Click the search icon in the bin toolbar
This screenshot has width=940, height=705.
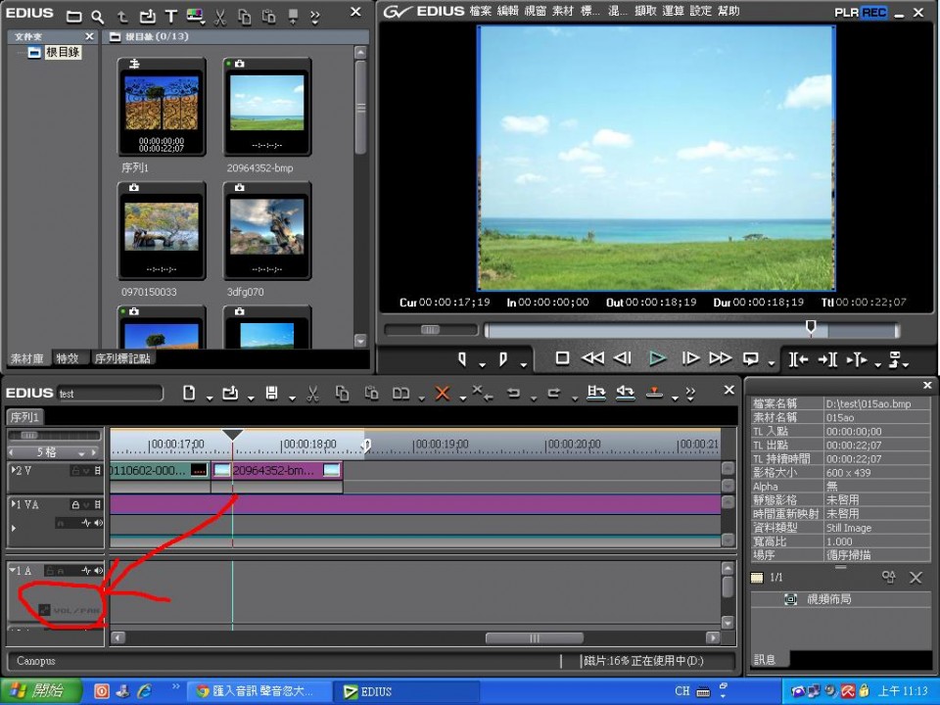[x=97, y=17]
